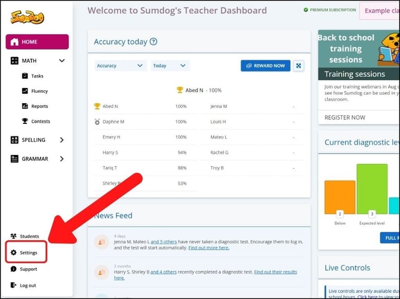
Task: Open the Example class selector
Action: pos(380,11)
